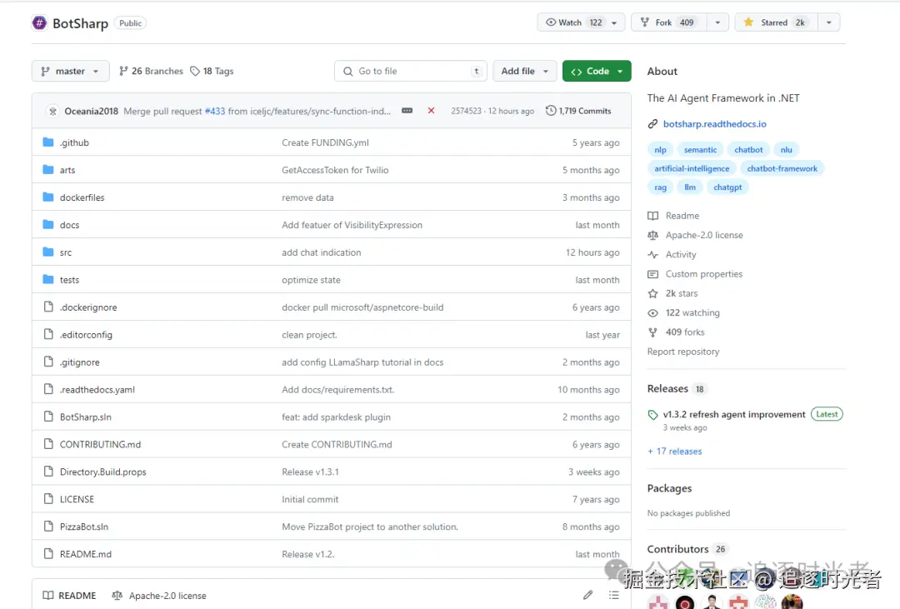View 1,719 Commits history

(x=578, y=111)
